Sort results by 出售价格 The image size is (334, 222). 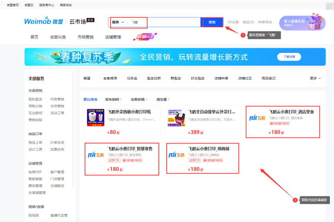click(139, 99)
